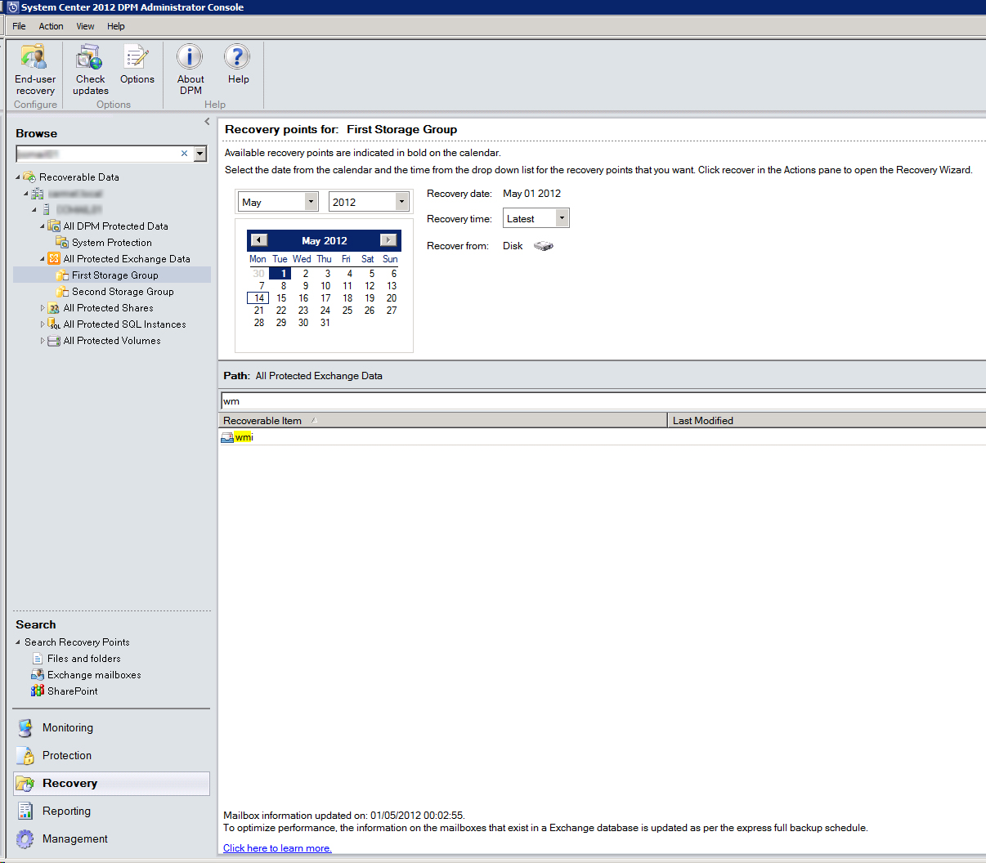Click the 'May 2012' calendar title
This screenshot has height=863, width=986.
[x=324, y=240]
